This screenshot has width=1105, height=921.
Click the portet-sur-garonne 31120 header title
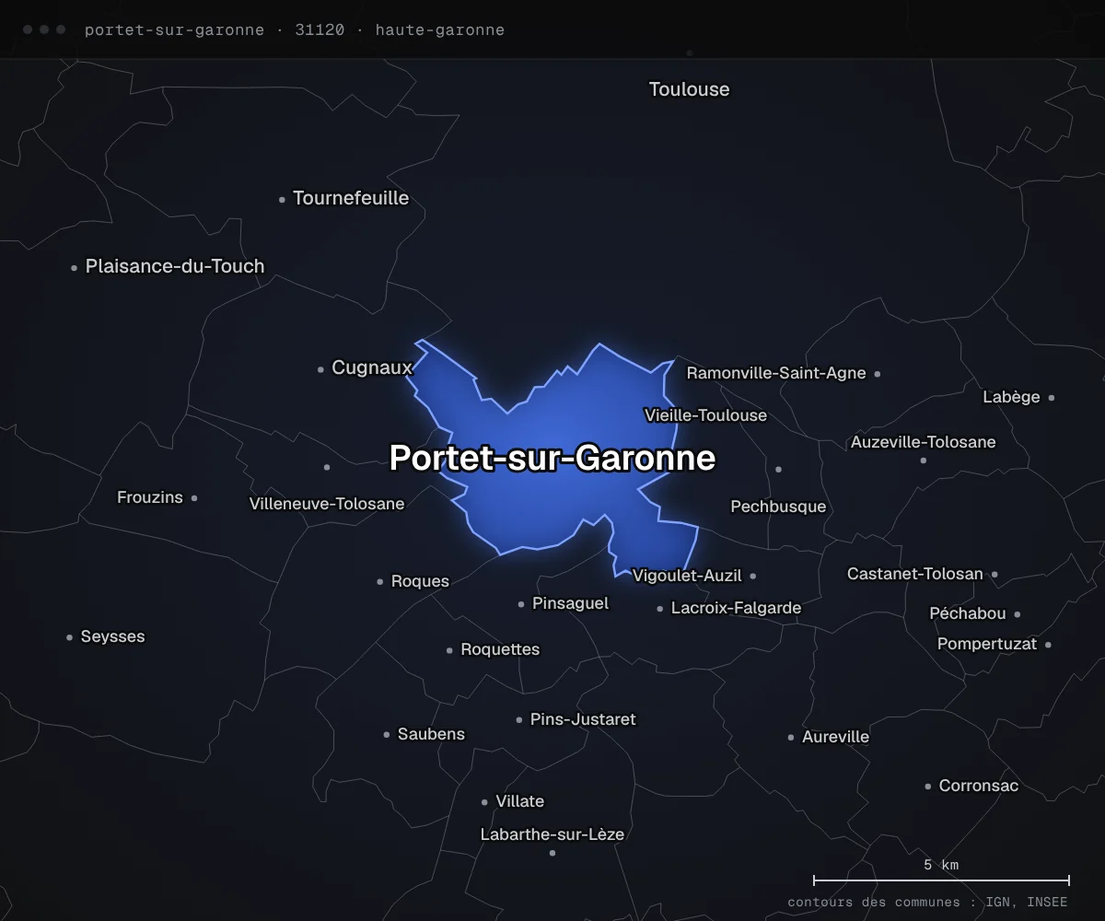295,29
